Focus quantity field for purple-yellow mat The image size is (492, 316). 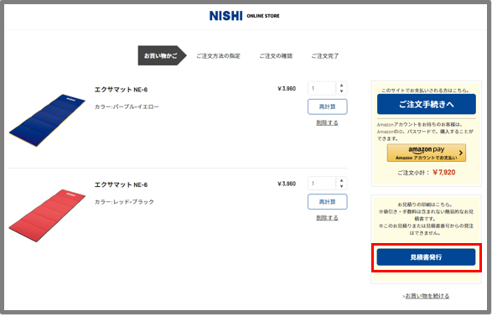(322, 88)
